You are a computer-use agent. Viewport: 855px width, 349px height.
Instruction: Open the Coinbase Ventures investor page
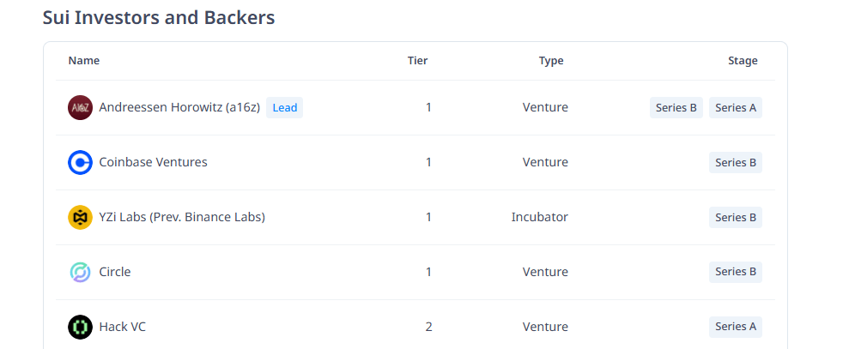coord(153,162)
